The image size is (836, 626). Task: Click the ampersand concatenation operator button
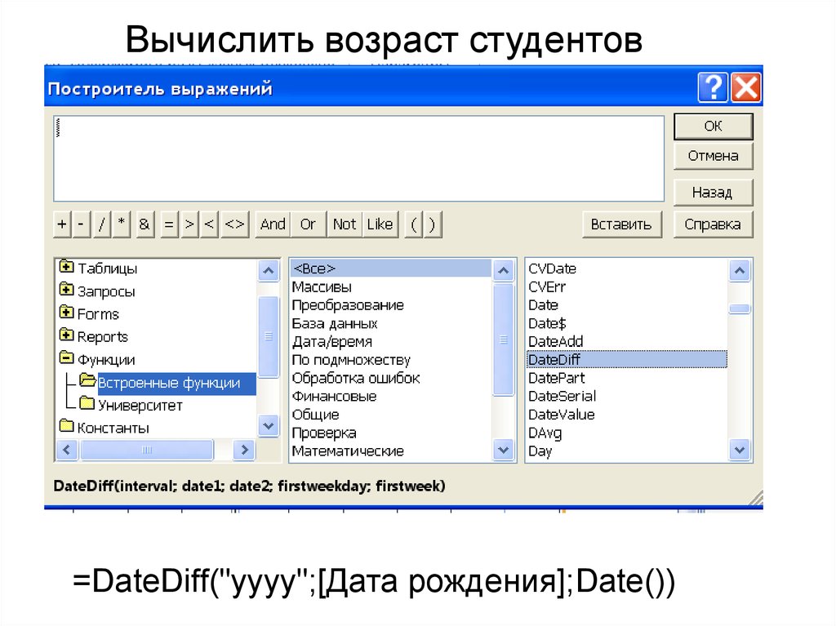point(145,224)
